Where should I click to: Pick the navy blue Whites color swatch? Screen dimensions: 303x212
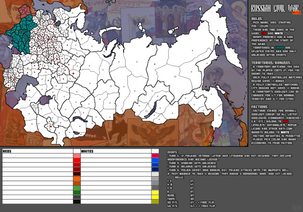pos(155,169)
